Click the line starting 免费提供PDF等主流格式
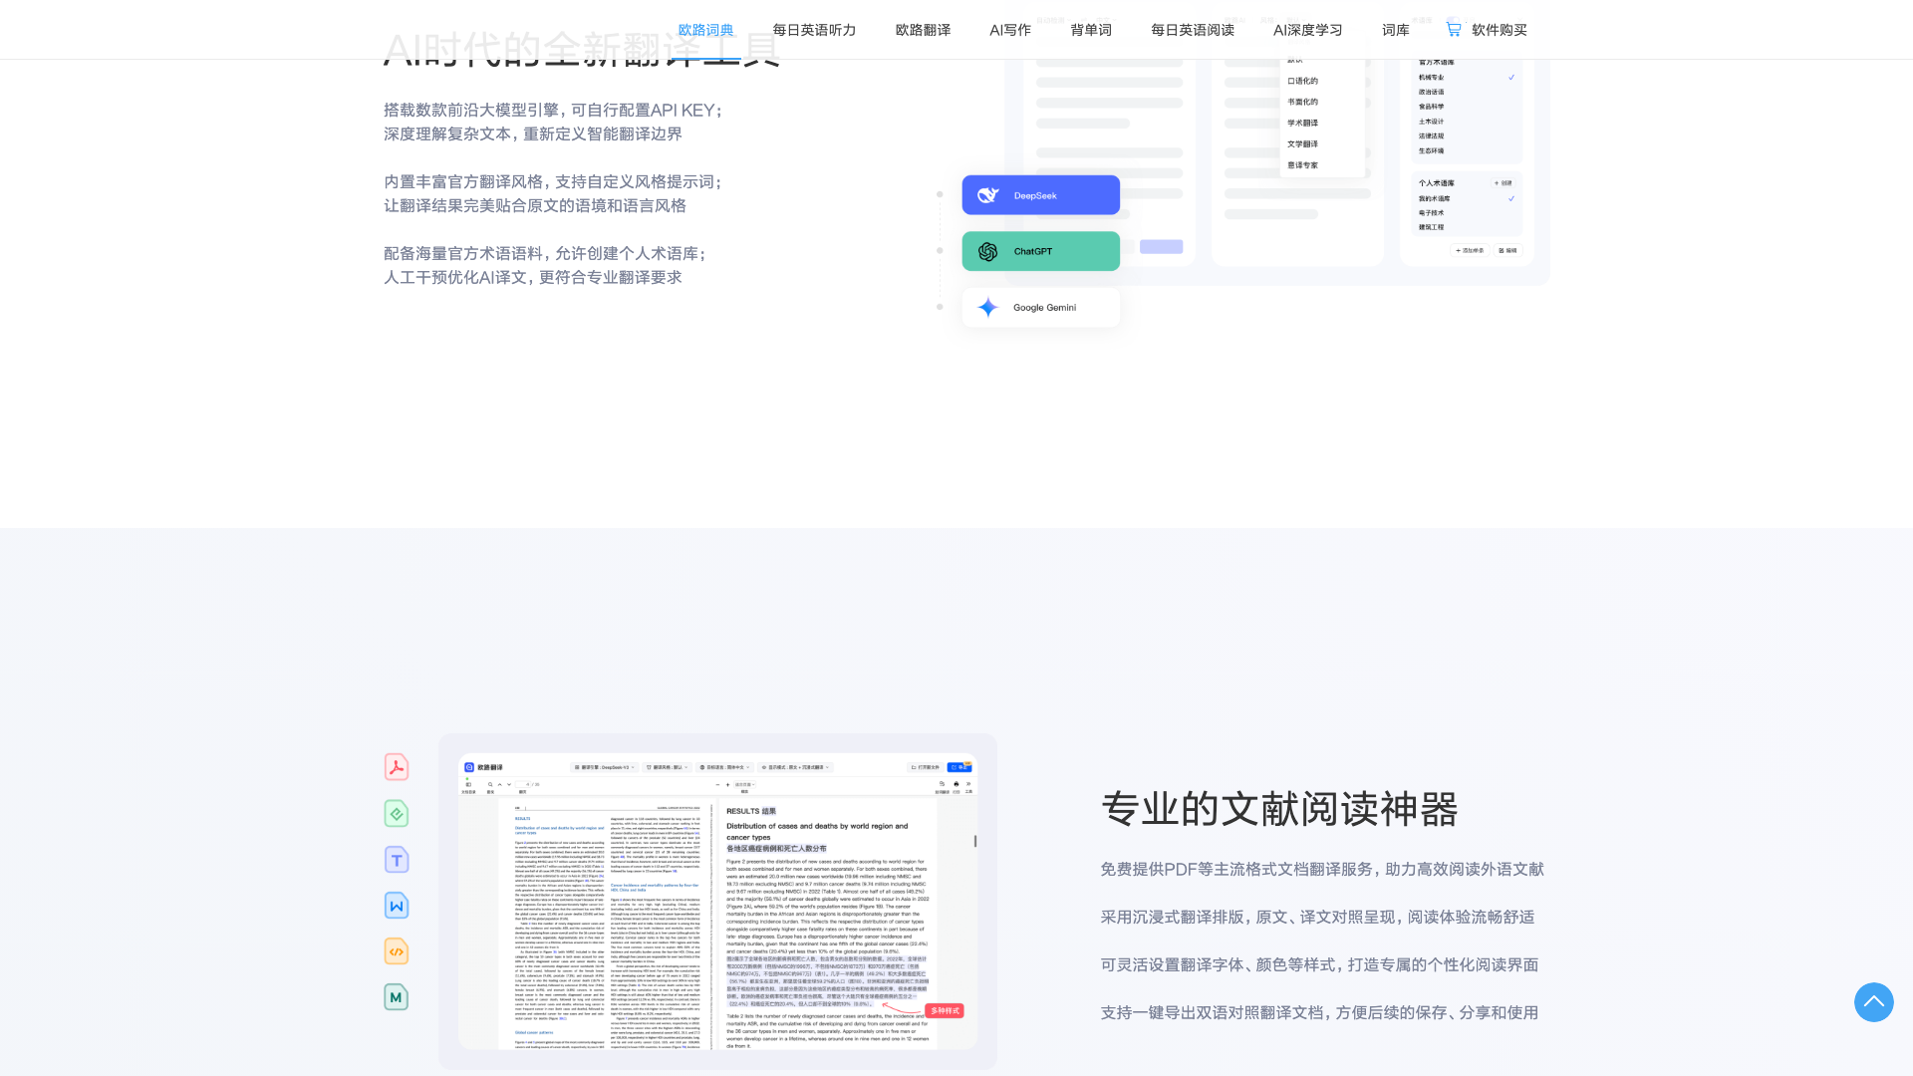The image size is (1913, 1076). [1322, 869]
